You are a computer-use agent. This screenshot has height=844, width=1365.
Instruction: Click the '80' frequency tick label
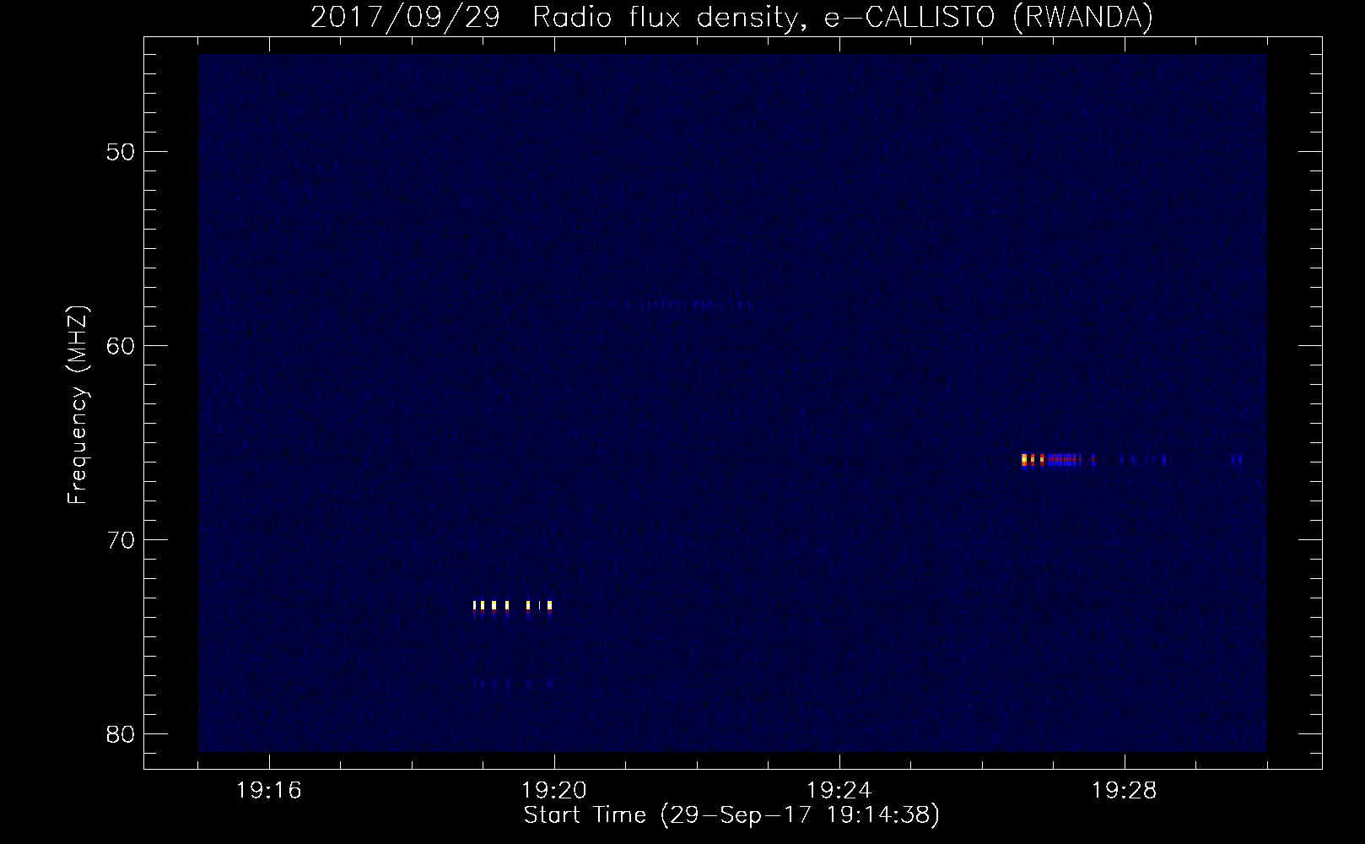[x=121, y=734]
